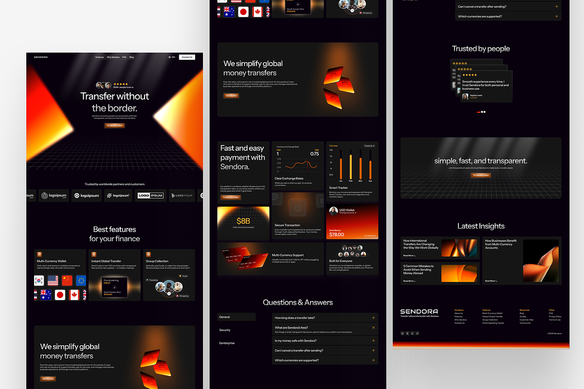Click Try Sendora Now in the hero section
The height and width of the screenshot is (389, 584).
(x=114, y=125)
